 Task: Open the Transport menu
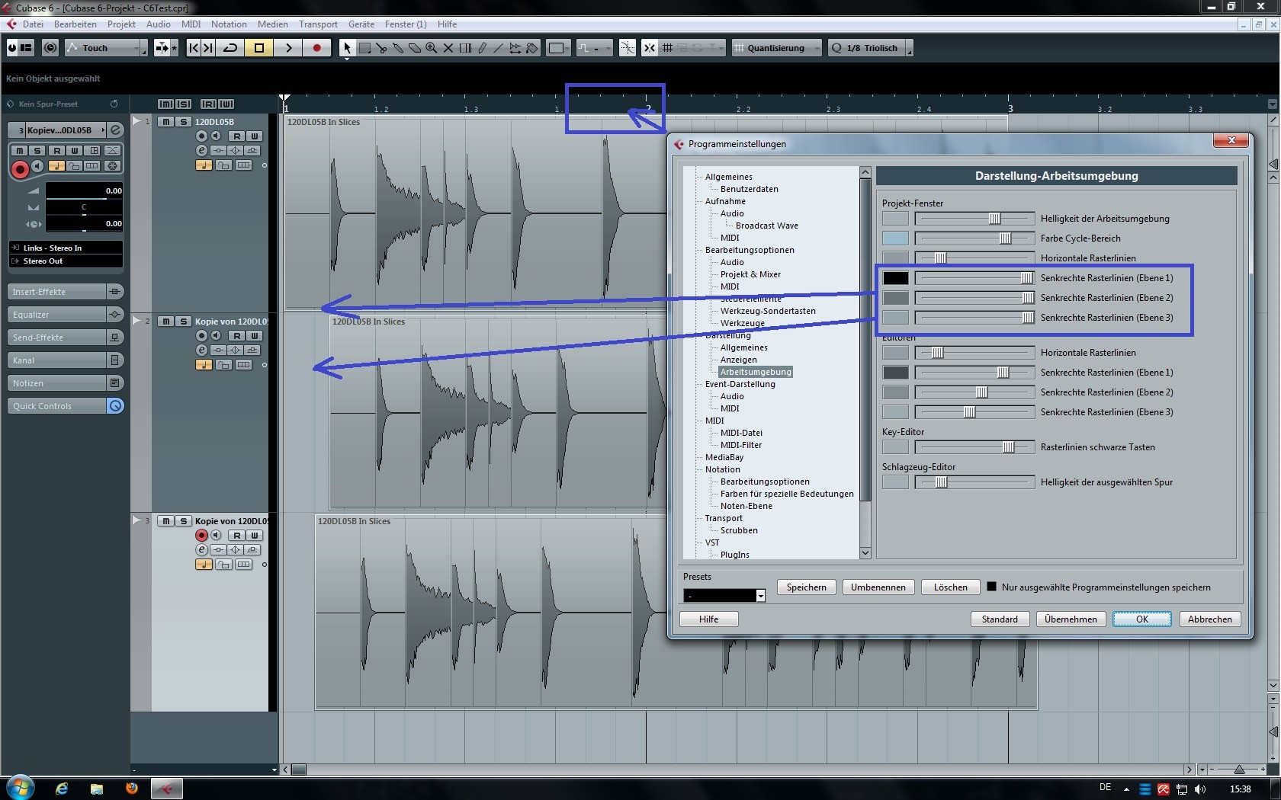[318, 24]
